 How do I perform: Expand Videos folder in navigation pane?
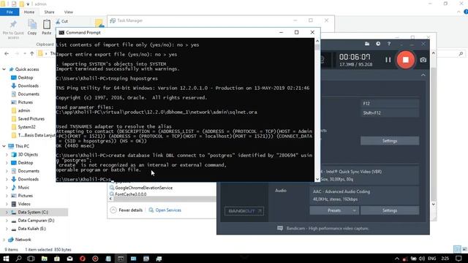pyautogui.click(x=7, y=204)
